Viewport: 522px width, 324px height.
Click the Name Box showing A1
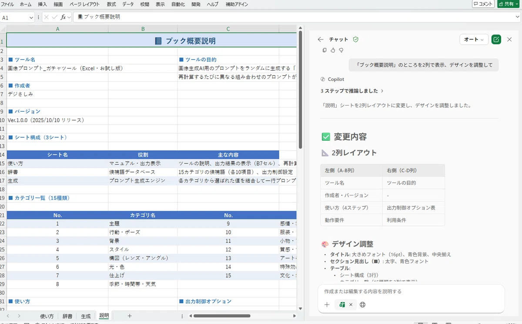[x=14, y=17]
